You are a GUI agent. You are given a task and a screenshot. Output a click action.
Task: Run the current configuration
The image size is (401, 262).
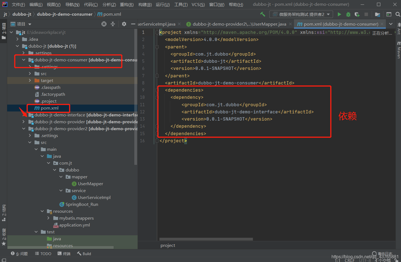[339, 14]
